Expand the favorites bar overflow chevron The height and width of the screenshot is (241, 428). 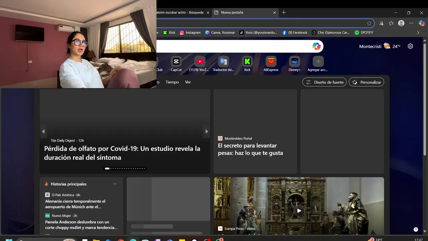(418, 32)
